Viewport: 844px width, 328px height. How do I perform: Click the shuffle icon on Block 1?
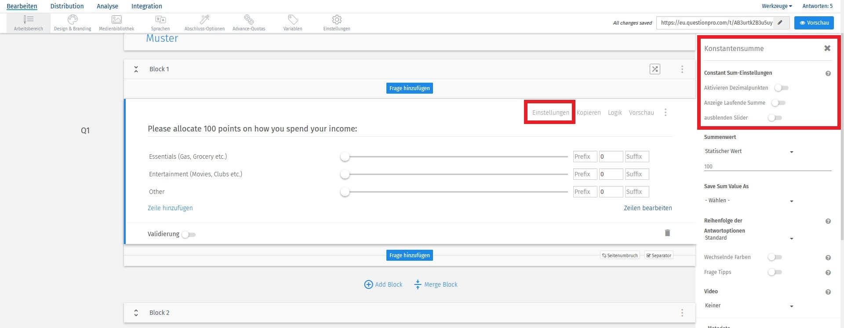(x=655, y=69)
